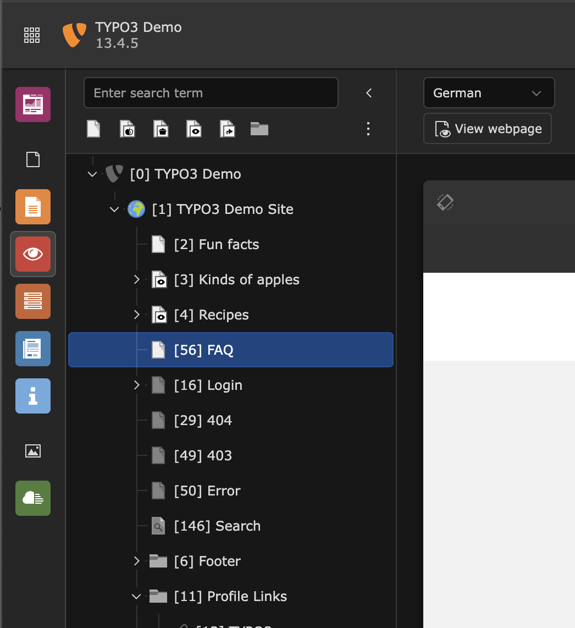Select the [49] 403 page

[203, 456]
